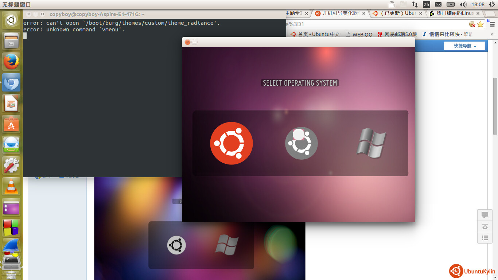498x280 pixels.
Task: Open Ubuntu Software Center in launcher
Action: [11, 124]
